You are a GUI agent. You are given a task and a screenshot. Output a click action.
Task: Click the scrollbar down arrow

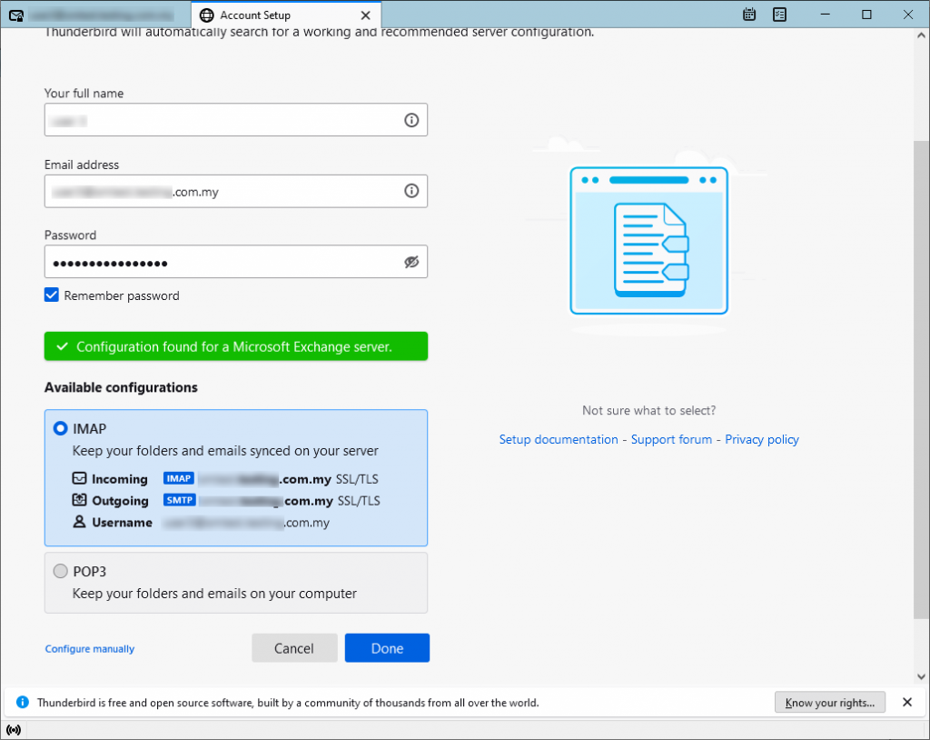921,676
